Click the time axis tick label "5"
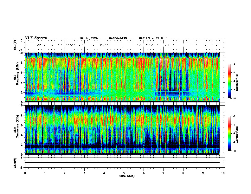This screenshot has height=194, width=251. click(x=124, y=173)
